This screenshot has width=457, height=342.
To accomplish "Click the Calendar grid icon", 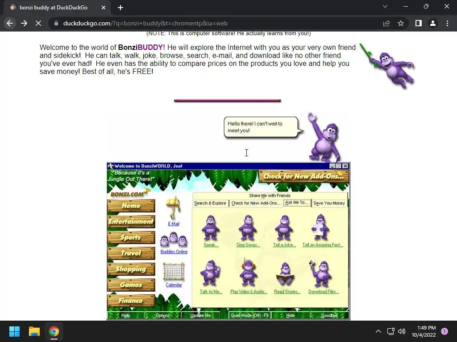I will 174,271.
